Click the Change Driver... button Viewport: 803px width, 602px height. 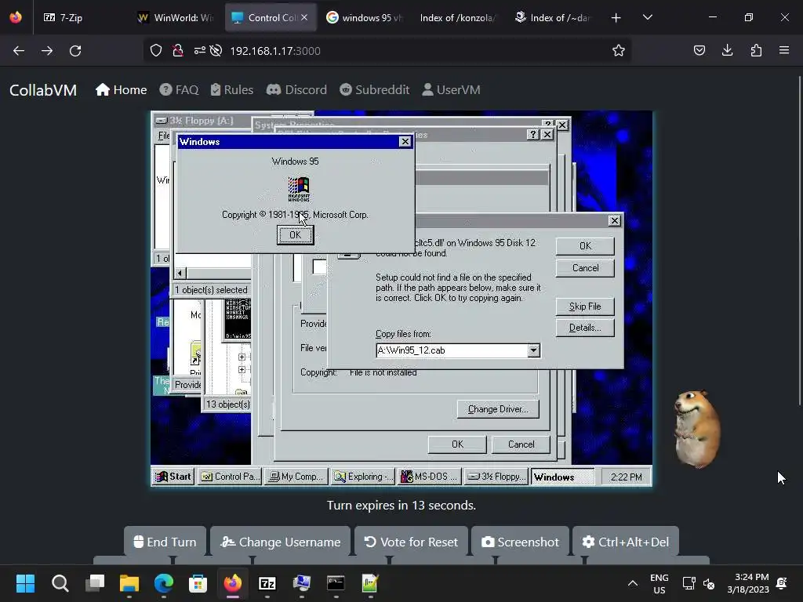click(x=498, y=409)
